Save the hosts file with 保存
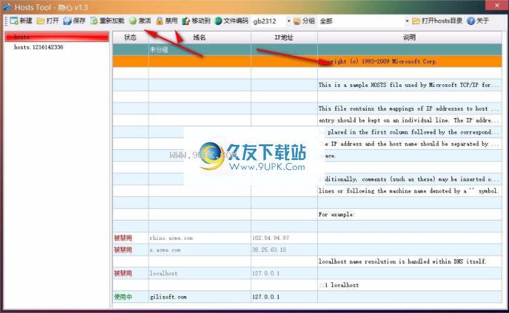509x313 pixels. click(74, 21)
